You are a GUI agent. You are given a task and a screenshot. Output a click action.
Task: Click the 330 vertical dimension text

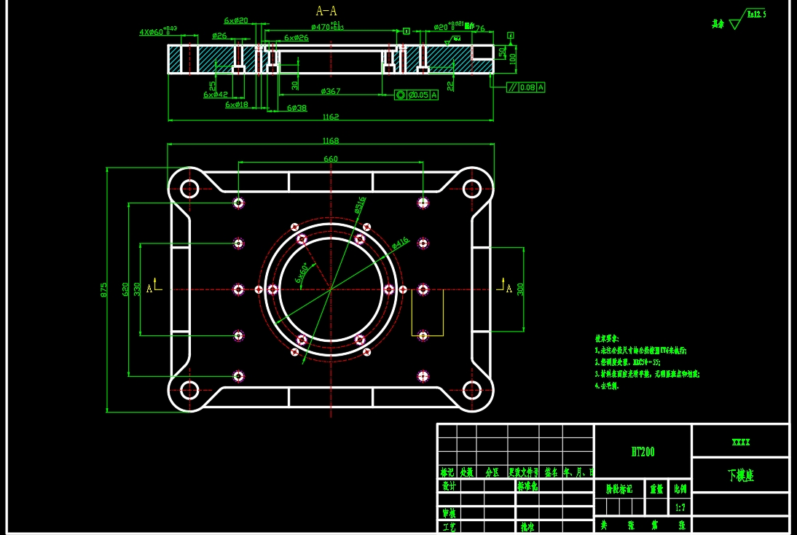coord(136,289)
